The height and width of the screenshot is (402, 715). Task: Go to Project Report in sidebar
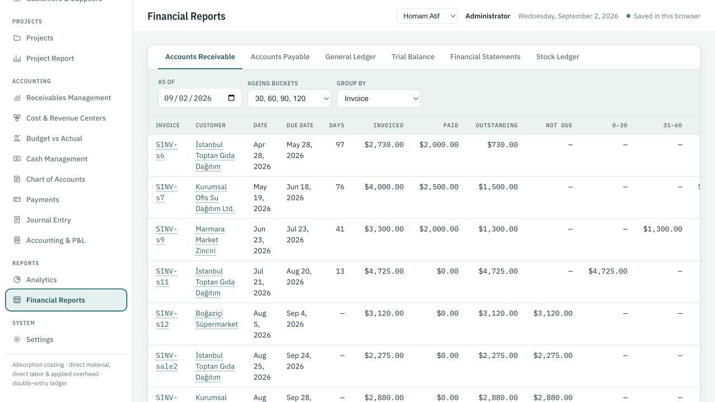(x=66, y=58)
